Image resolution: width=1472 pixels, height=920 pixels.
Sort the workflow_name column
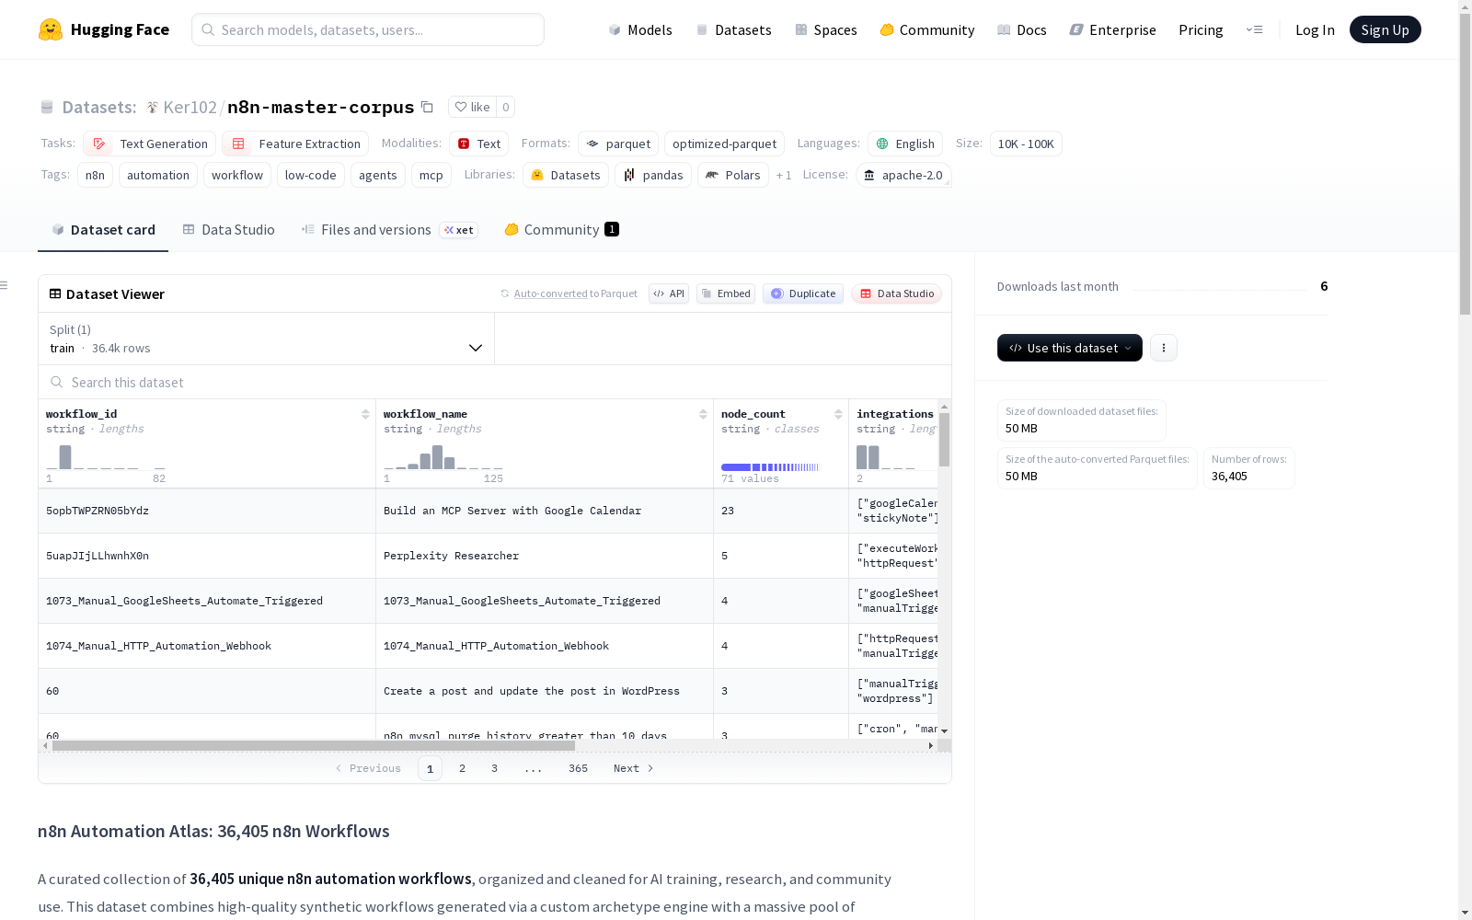coord(703,414)
